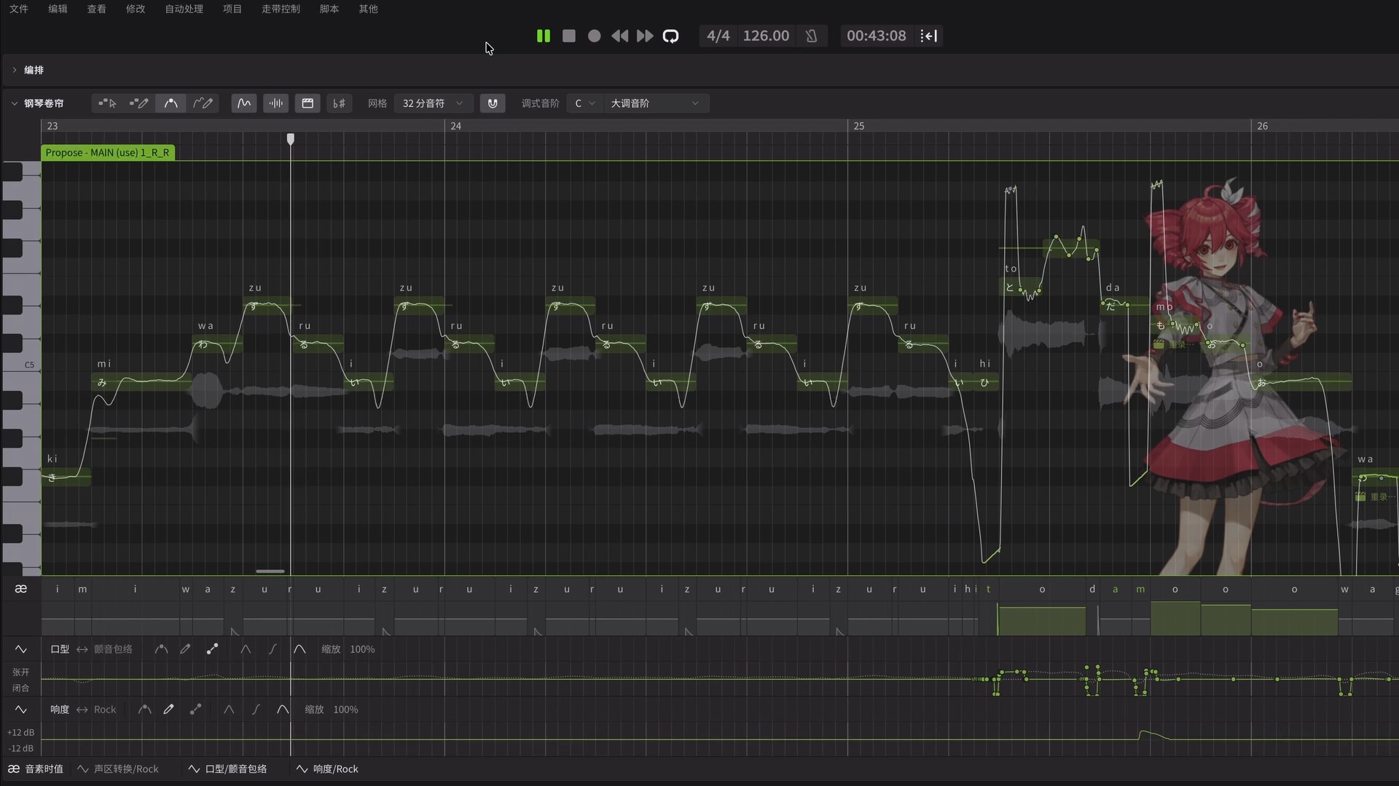Open the 查看 menu
This screenshot has height=786, width=1399.
97,9
